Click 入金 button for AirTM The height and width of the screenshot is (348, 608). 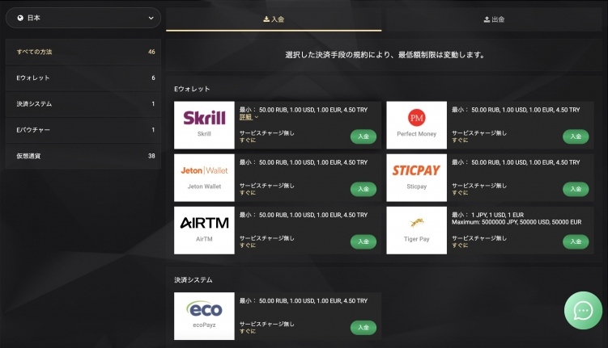coord(364,241)
